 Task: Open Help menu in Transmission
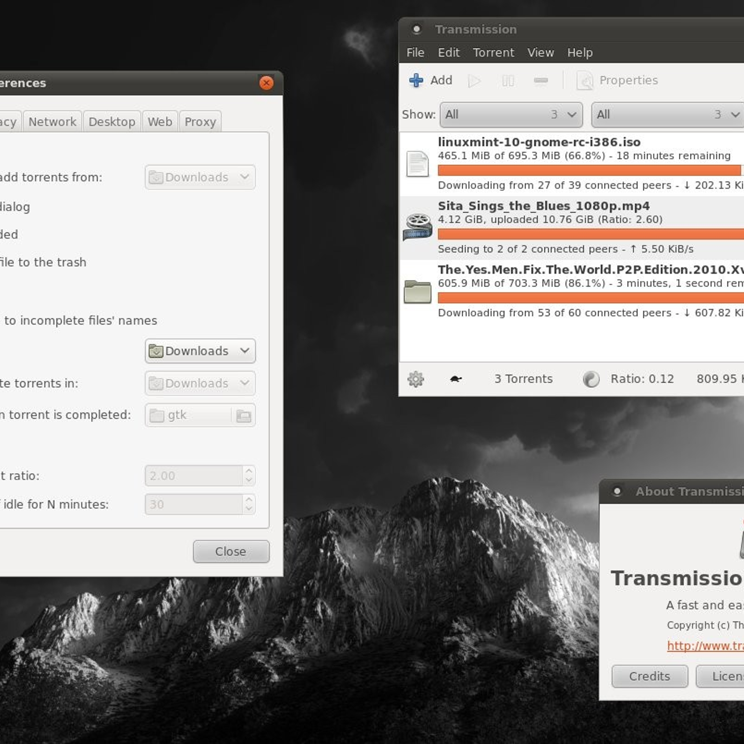[x=579, y=53]
